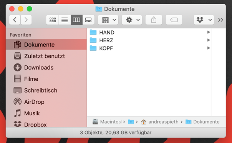Open Musik in the sidebar

[x=46, y=113]
